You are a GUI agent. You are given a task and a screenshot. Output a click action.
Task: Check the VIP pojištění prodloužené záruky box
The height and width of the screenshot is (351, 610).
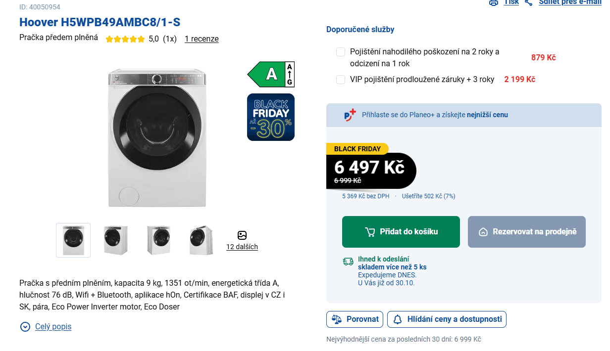(x=340, y=79)
